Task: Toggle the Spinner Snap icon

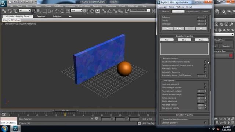Action: [120, 11]
